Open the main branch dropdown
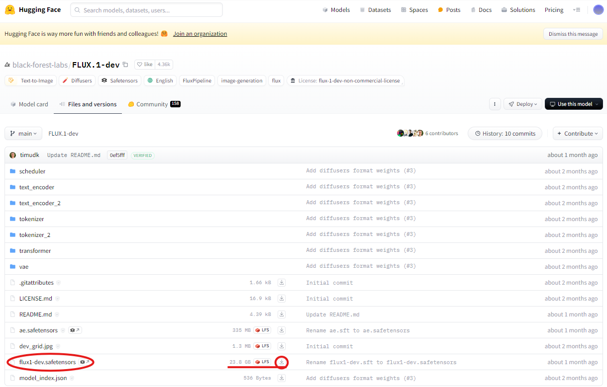 (24, 133)
